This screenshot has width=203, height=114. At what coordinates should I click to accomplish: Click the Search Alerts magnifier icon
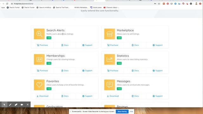(39, 34)
